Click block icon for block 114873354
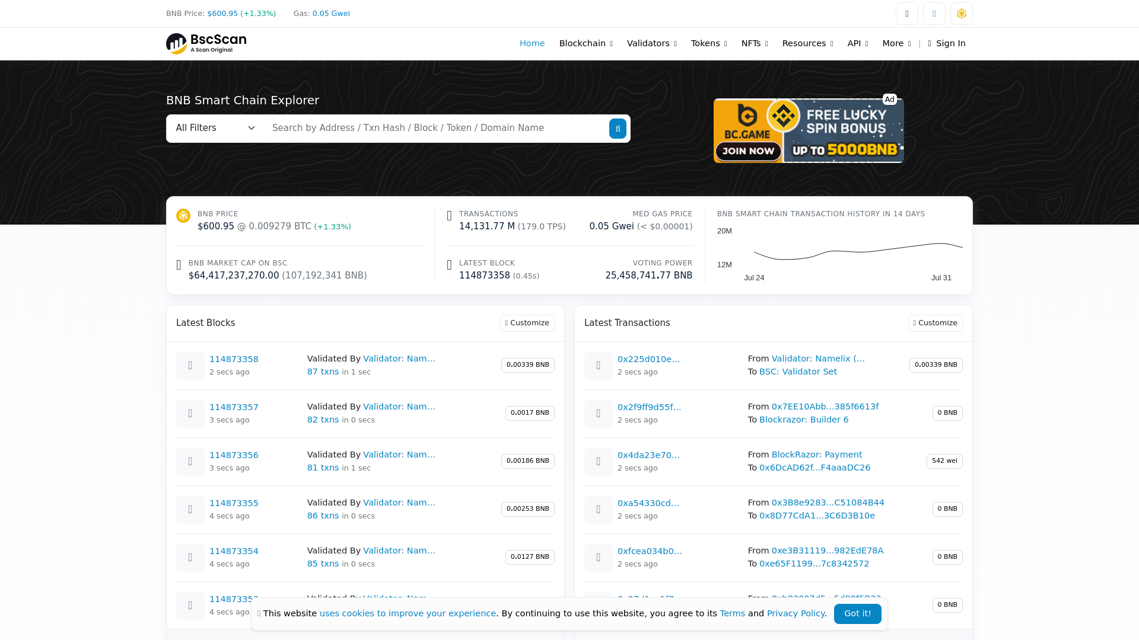 [190, 558]
